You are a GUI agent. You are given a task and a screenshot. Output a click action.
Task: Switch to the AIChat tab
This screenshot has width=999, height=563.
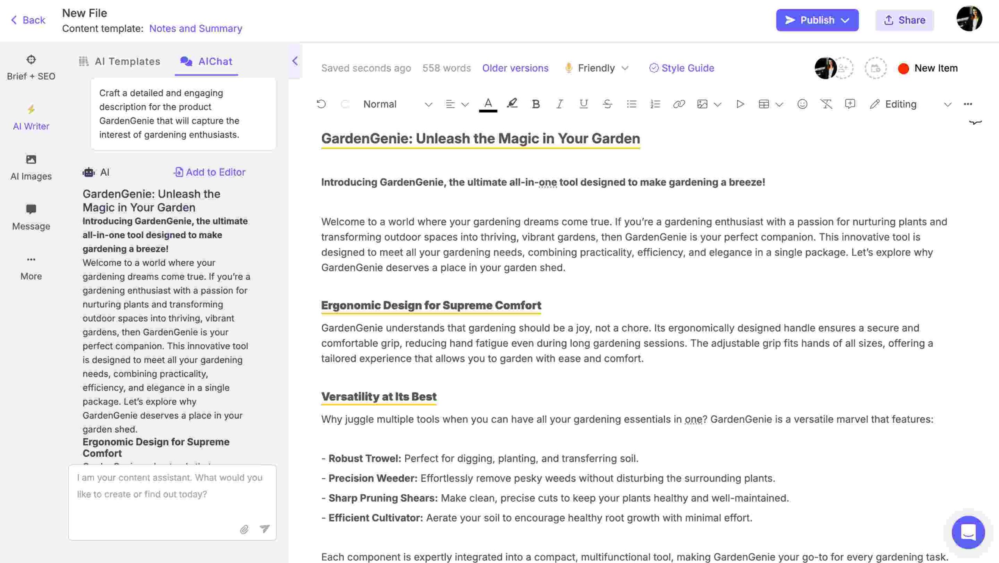click(206, 61)
